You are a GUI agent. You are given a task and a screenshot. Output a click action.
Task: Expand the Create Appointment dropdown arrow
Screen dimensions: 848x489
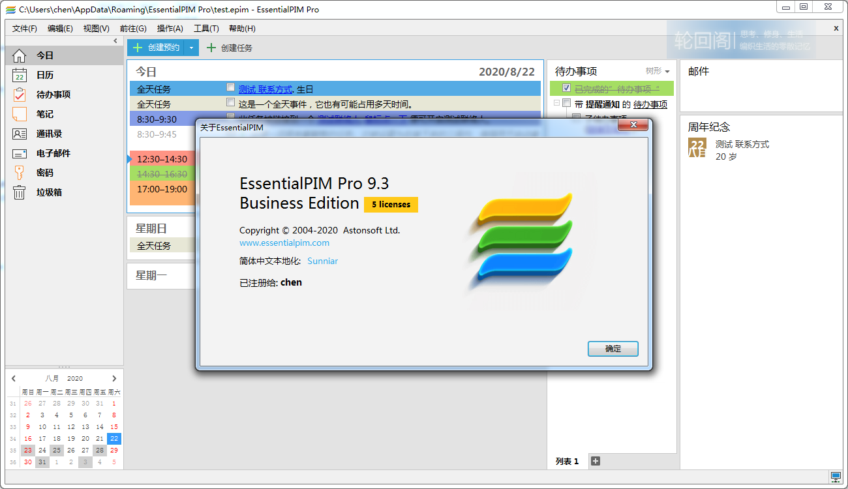(191, 48)
